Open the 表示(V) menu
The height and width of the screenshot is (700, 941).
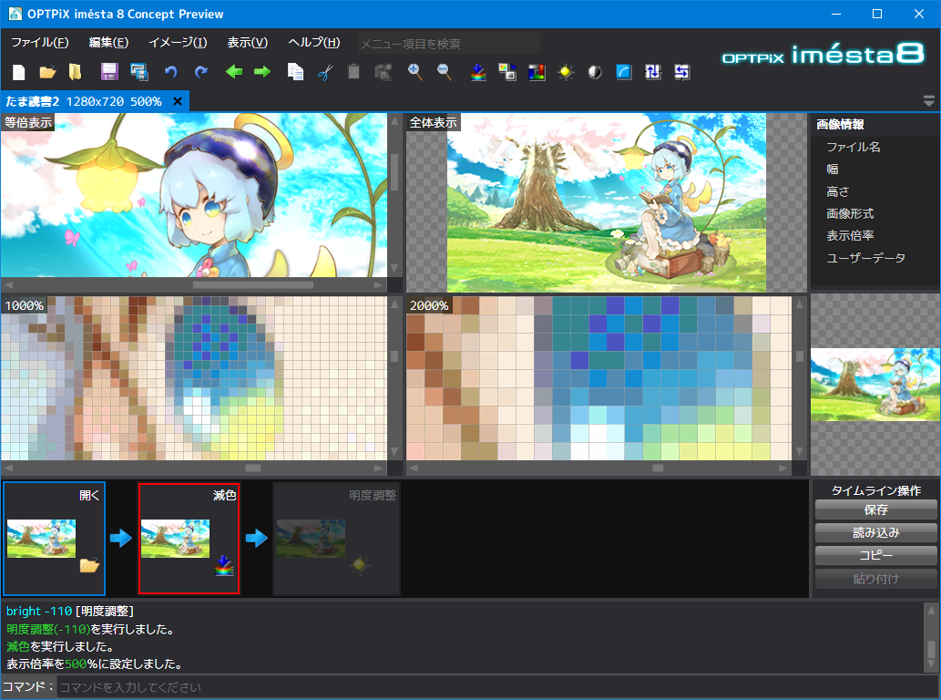point(247,43)
